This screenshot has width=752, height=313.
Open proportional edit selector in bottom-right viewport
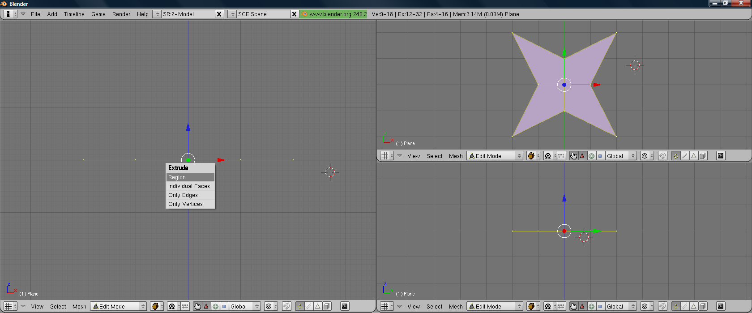(x=647, y=306)
